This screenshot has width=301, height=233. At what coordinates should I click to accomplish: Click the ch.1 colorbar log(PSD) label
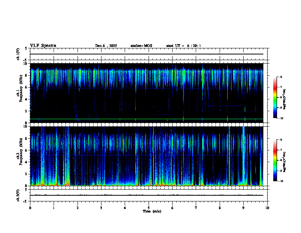285,99
